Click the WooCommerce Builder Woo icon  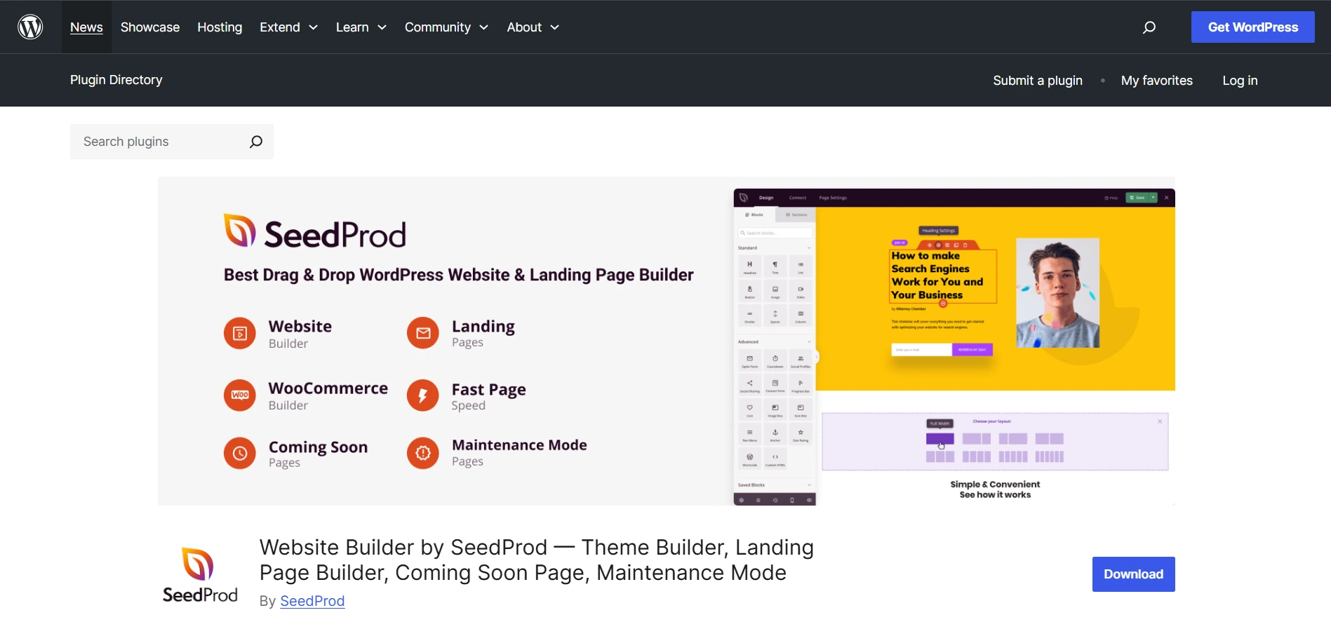pos(240,395)
